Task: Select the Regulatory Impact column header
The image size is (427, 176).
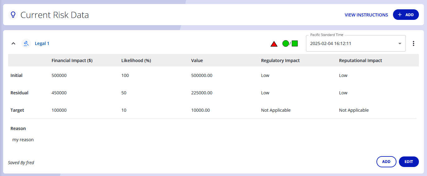Action: (280, 61)
